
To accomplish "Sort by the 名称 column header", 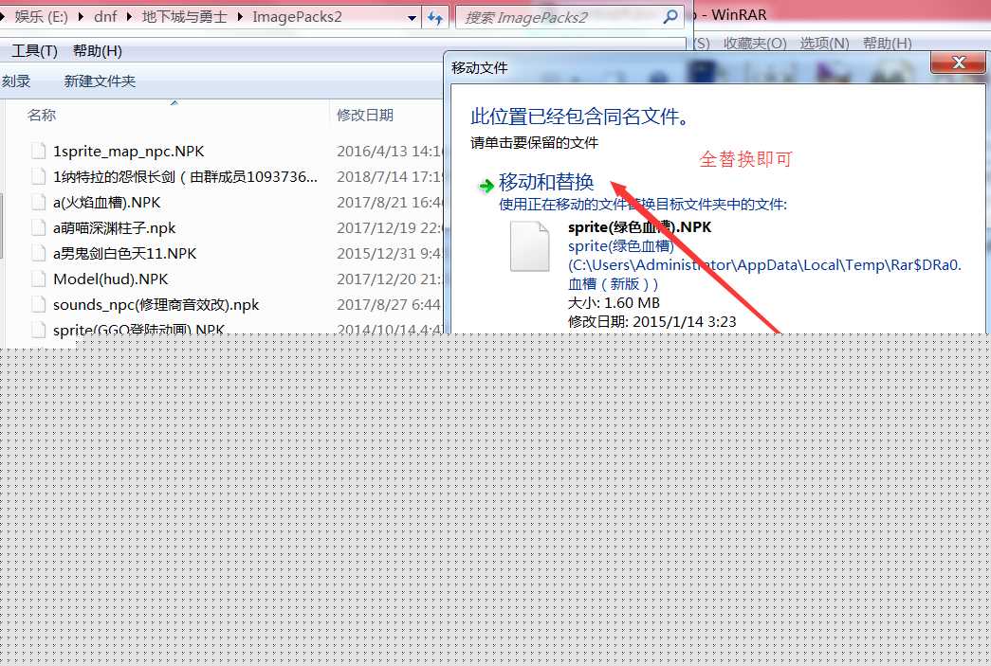I will (x=42, y=115).
